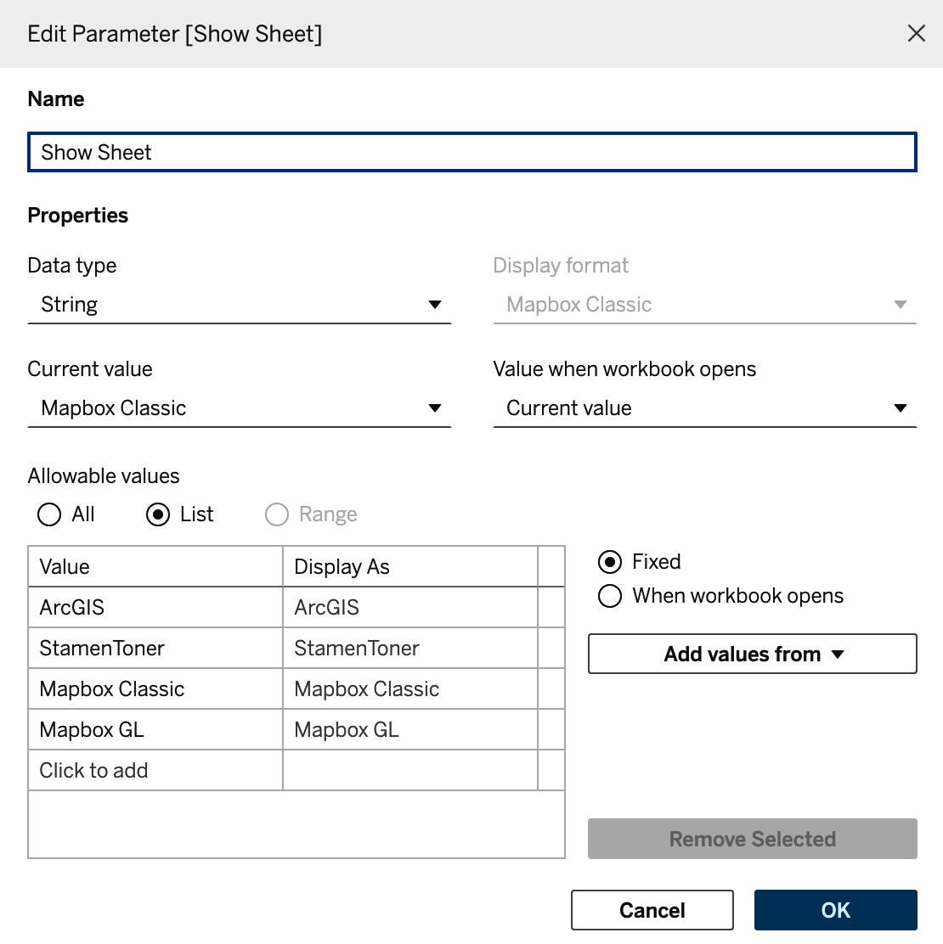The height and width of the screenshot is (944, 943).
Task: Click the OK button
Action: click(835, 910)
